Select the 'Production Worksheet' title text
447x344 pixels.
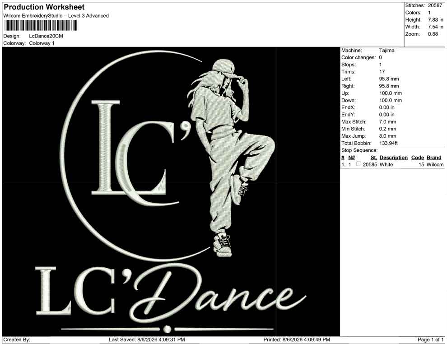click(x=44, y=7)
